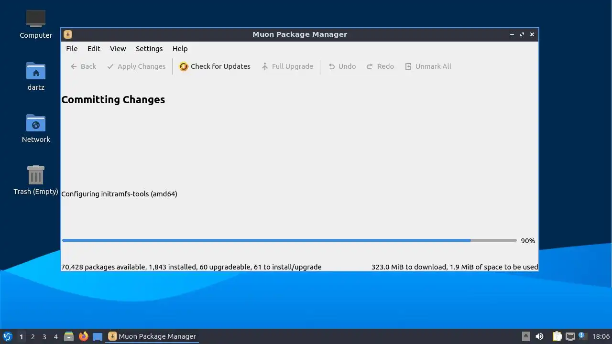The width and height of the screenshot is (612, 344).
Task: Open the File menu
Action: coord(72,49)
